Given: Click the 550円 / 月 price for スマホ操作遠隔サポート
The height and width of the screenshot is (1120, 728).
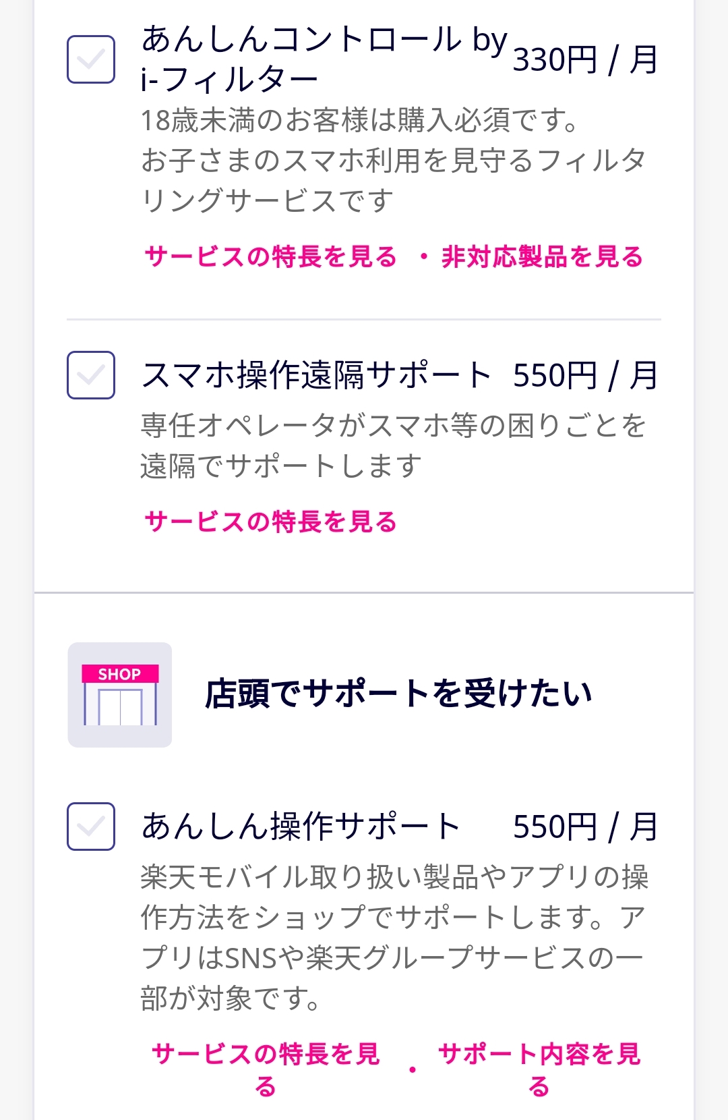Looking at the screenshot, I should point(585,375).
